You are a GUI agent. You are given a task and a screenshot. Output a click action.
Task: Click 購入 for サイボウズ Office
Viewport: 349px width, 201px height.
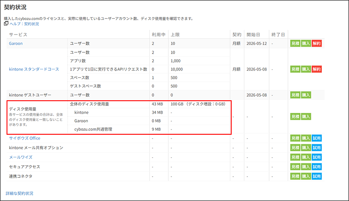306,138
